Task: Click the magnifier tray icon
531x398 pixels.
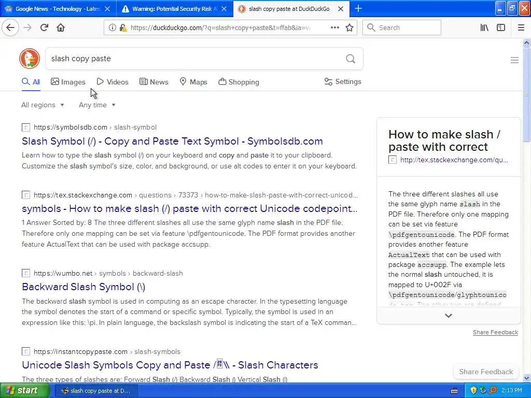Action: [493, 390]
